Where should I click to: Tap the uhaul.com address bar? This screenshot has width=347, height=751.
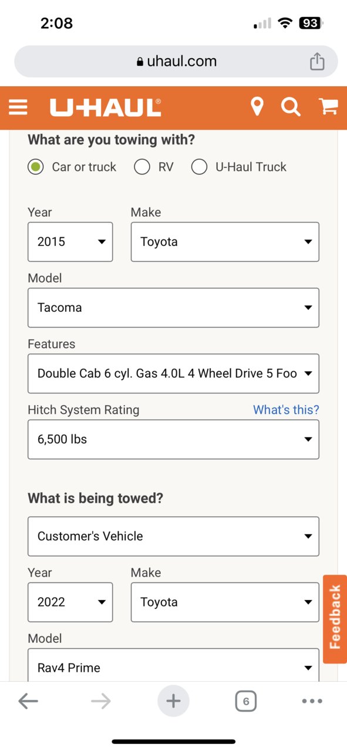click(176, 61)
